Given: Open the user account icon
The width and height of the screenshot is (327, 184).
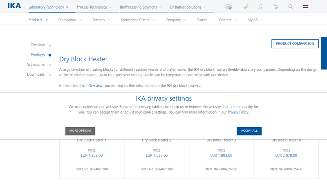Looking at the screenshot, I should (x=261, y=7).
